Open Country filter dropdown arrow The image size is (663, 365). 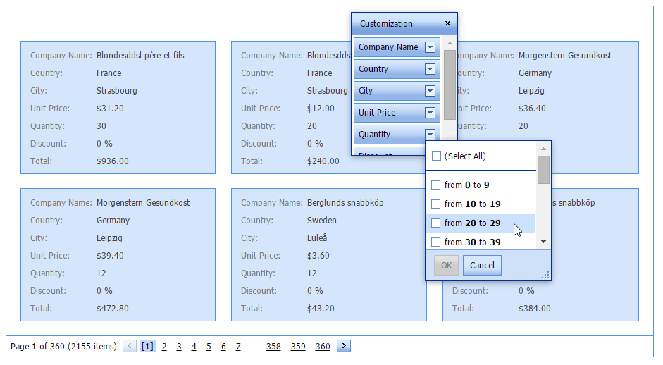click(430, 69)
